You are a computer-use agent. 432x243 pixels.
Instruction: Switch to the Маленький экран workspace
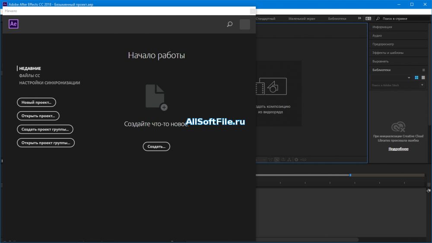coord(302,19)
